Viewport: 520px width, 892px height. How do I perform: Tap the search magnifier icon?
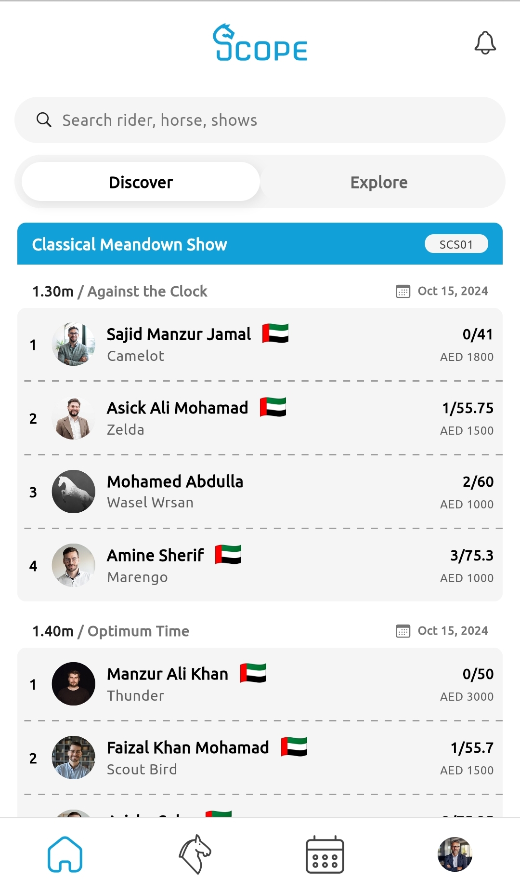click(44, 120)
